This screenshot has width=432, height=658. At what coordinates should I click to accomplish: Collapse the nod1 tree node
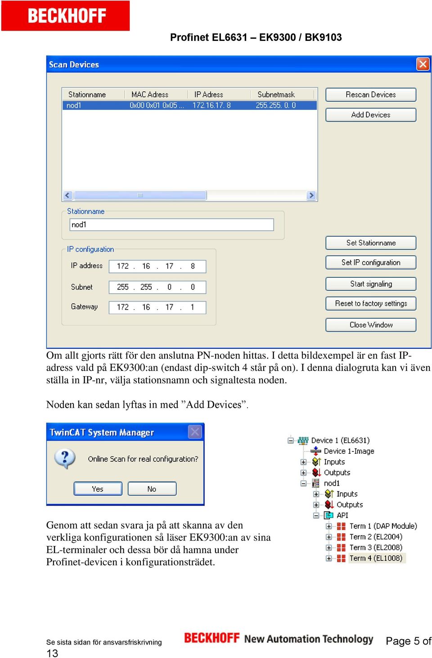pyautogui.click(x=303, y=483)
